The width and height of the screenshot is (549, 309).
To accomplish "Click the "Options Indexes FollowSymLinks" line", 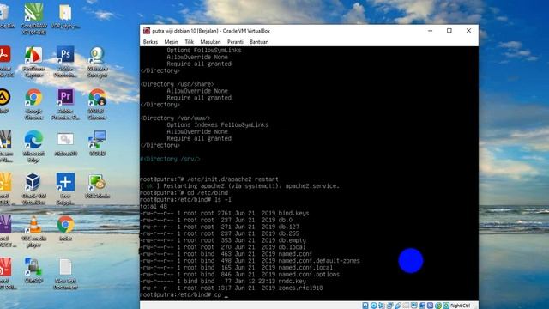I will 217,124.
